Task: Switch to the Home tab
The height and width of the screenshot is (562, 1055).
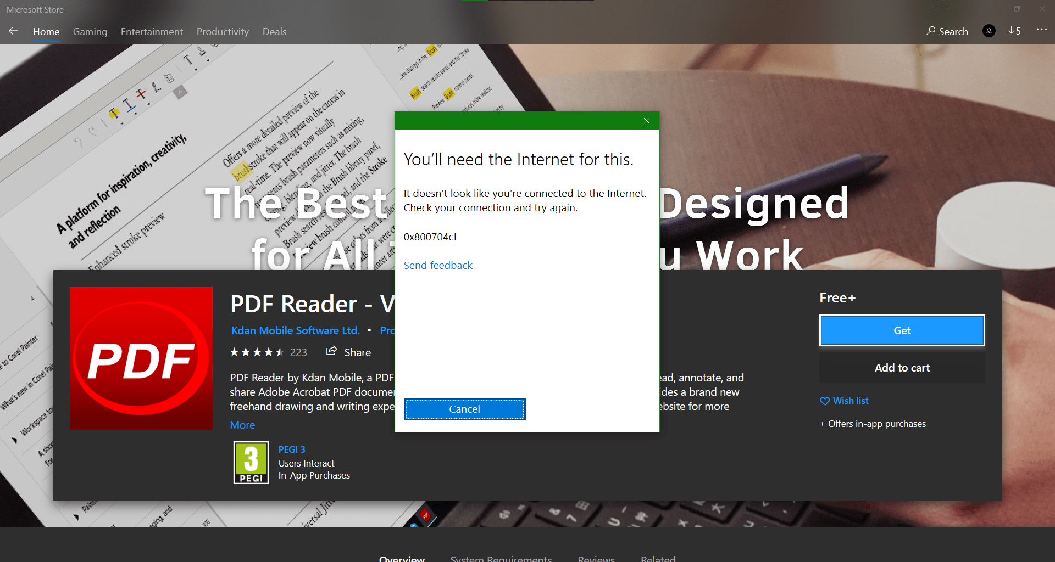Action: (46, 32)
